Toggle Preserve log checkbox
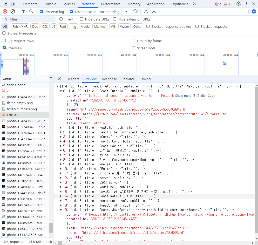Image resolution: width=258 pixels, height=245 pixels. [x=41, y=11]
